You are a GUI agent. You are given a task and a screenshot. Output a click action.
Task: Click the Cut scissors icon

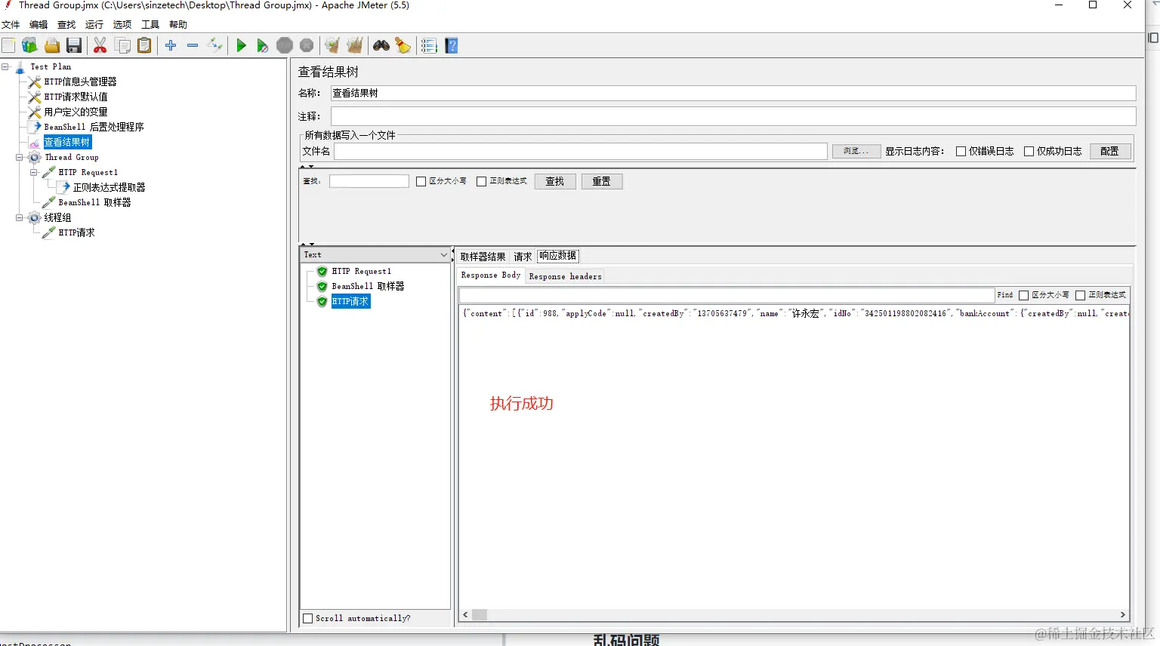click(x=100, y=45)
